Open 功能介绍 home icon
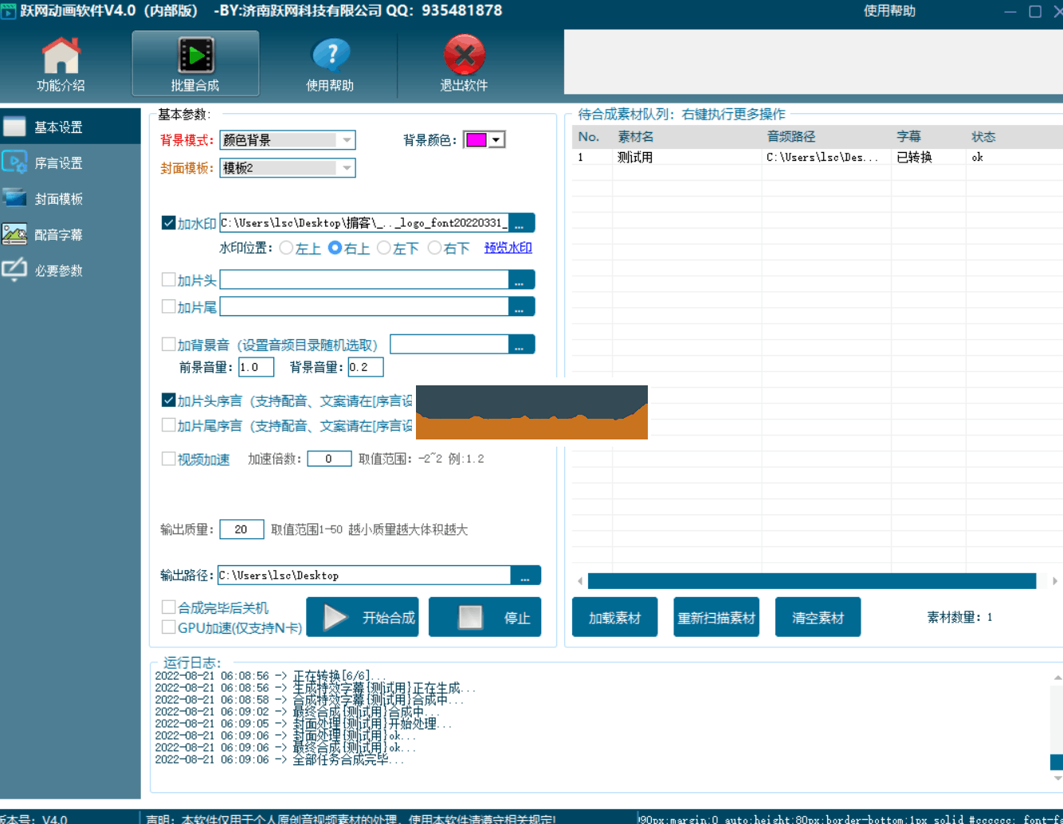 (61, 56)
